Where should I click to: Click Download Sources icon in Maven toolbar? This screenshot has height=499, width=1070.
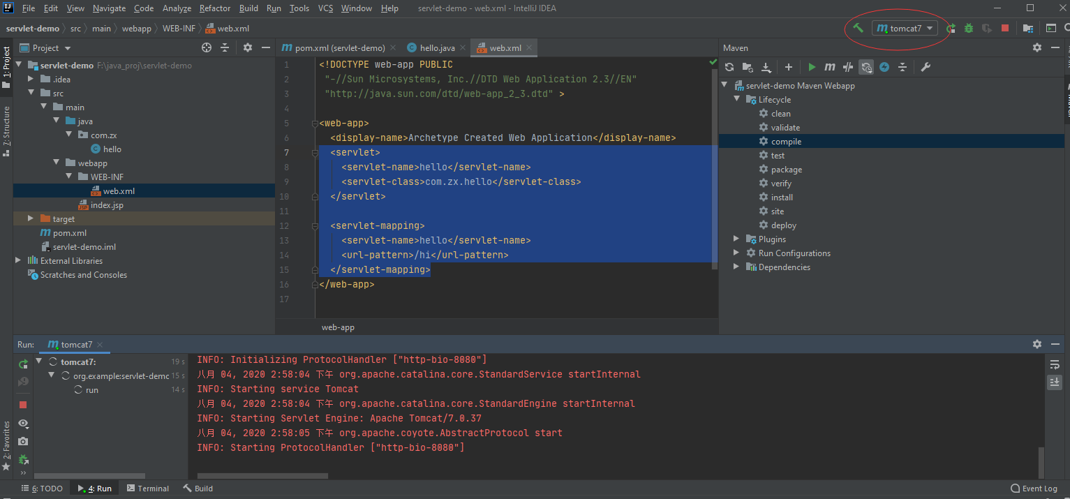pyautogui.click(x=766, y=67)
